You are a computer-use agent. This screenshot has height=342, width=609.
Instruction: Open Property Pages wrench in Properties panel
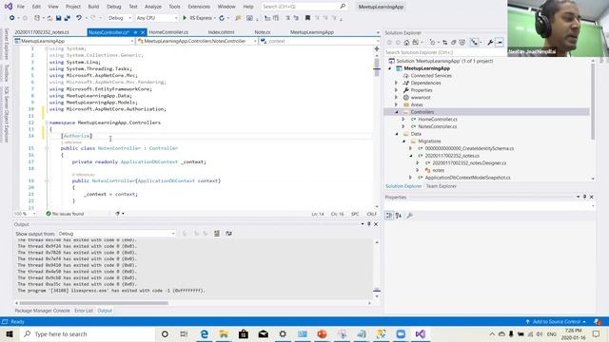click(x=409, y=216)
